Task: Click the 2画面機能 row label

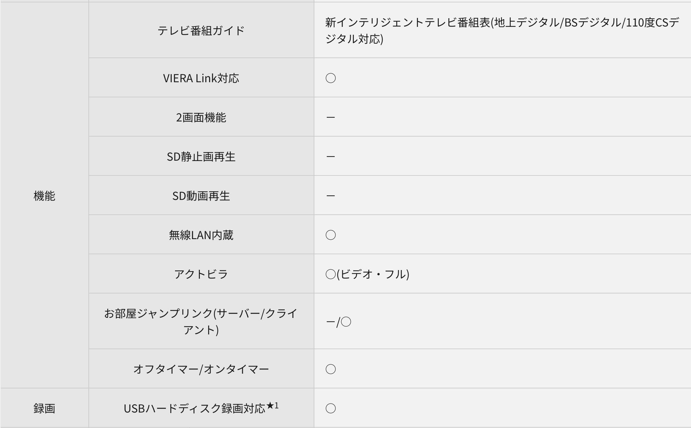Action: (201, 118)
